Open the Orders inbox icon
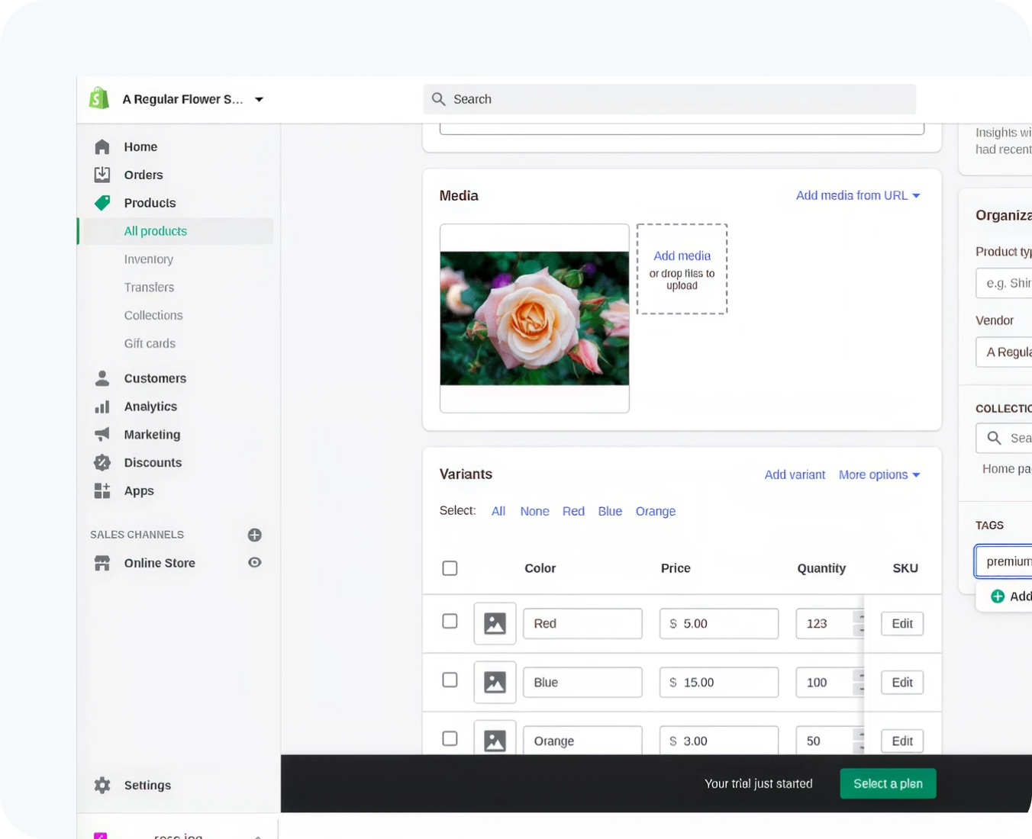Viewport: 1032px width, 839px height. 102,175
